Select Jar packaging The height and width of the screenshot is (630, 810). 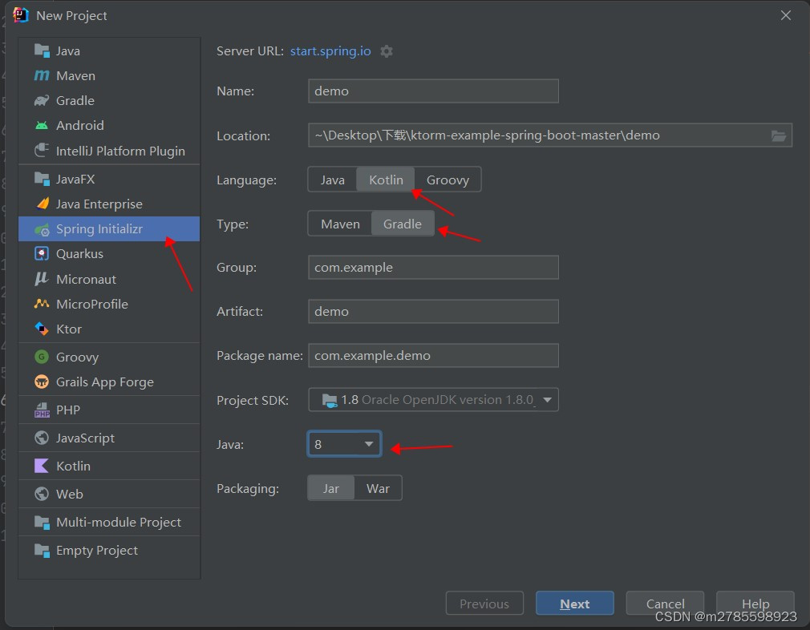[331, 488]
